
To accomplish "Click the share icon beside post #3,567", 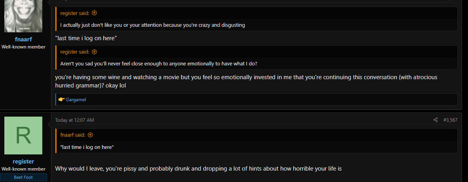I will (x=436, y=120).
